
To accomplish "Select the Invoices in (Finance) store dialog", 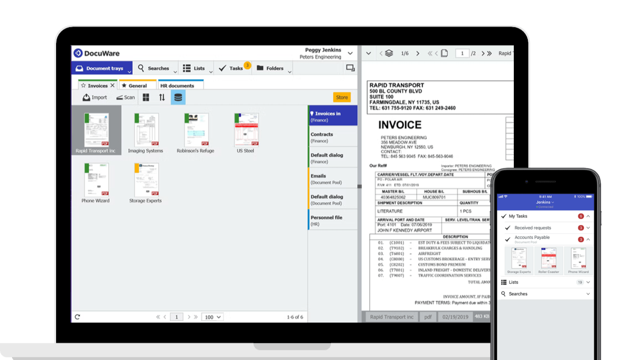I will (333, 115).
